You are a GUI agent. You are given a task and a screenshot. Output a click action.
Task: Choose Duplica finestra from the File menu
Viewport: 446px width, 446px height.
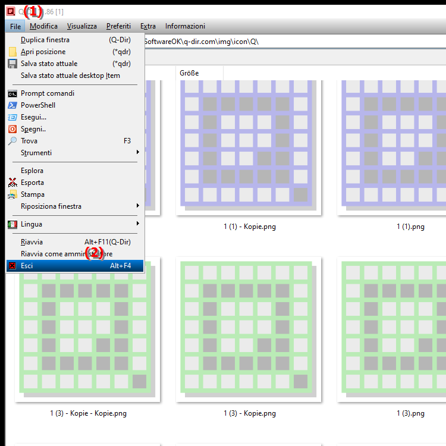pyautogui.click(x=75, y=40)
